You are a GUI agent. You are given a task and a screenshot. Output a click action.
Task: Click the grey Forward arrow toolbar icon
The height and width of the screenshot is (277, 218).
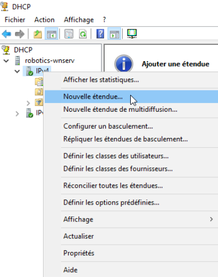point(20,34)
